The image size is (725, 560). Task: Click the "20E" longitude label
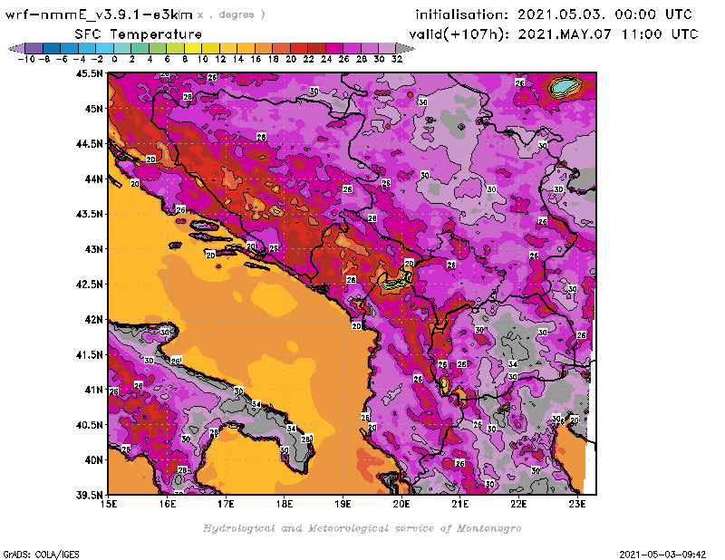[x=401, y=504]
